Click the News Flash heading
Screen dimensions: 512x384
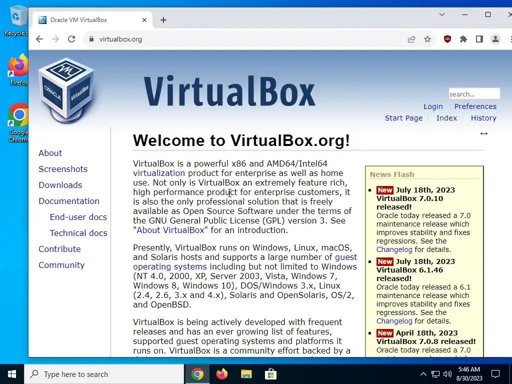(392, 174)
